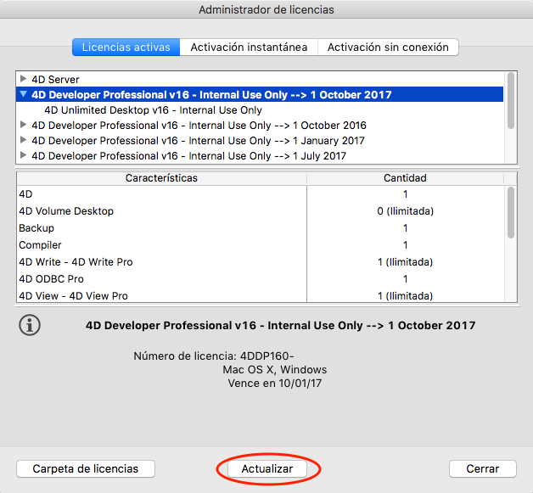
Task: Select the 4D Server row text
Action: (x=55, y=79)
